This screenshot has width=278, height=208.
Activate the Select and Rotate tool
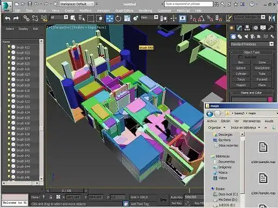point(118,18)
